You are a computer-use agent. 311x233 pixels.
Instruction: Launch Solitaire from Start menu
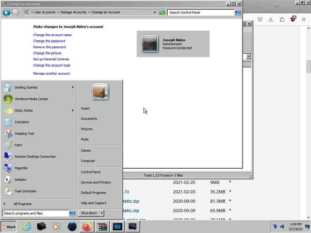(39, 180)
